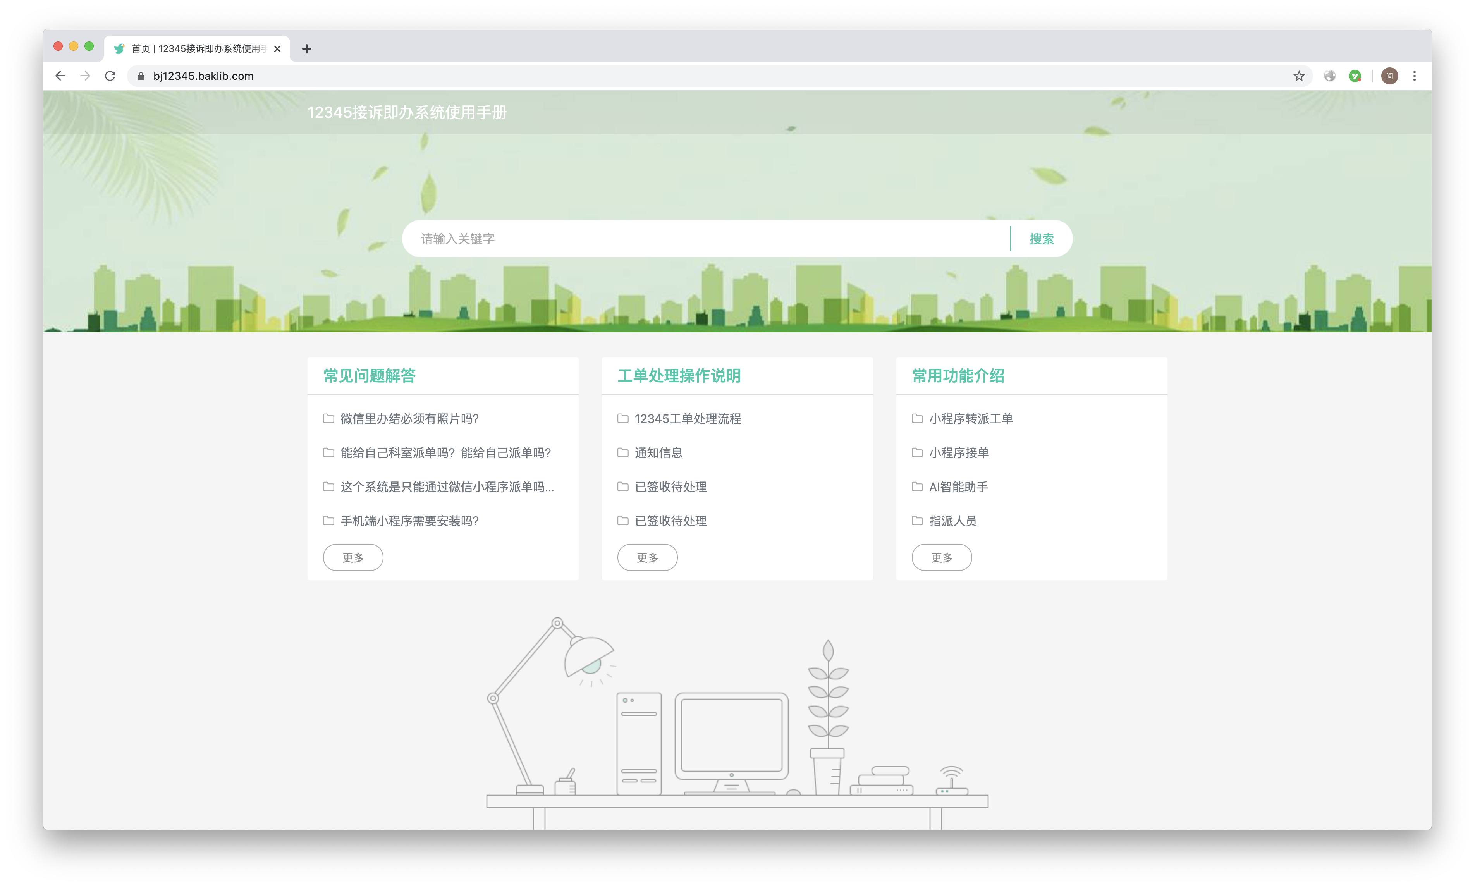Open Chrome three-dot menu
Viewport: 1475px width, 887px height.
[x=1414, y=76]
